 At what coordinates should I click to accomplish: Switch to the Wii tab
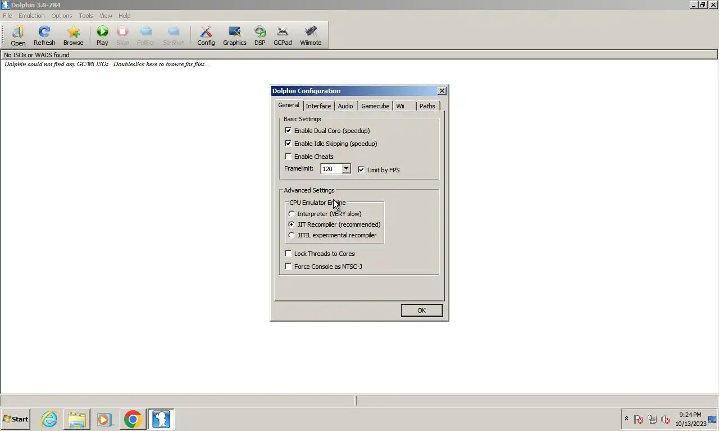[x=400, y=106]
